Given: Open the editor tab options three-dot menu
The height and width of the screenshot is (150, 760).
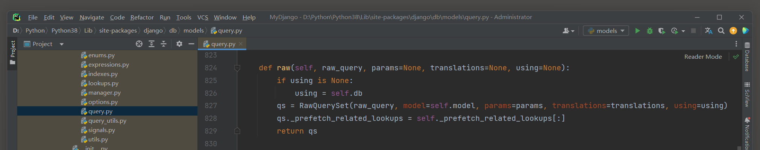Looking at the screenshot, I should pos(736,44).
